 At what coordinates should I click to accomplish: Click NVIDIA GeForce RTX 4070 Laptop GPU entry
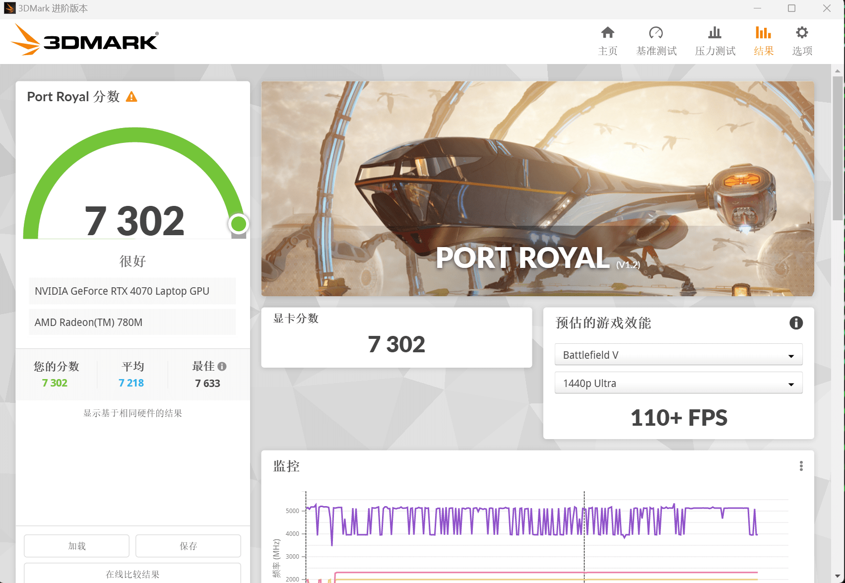[132, 291]
